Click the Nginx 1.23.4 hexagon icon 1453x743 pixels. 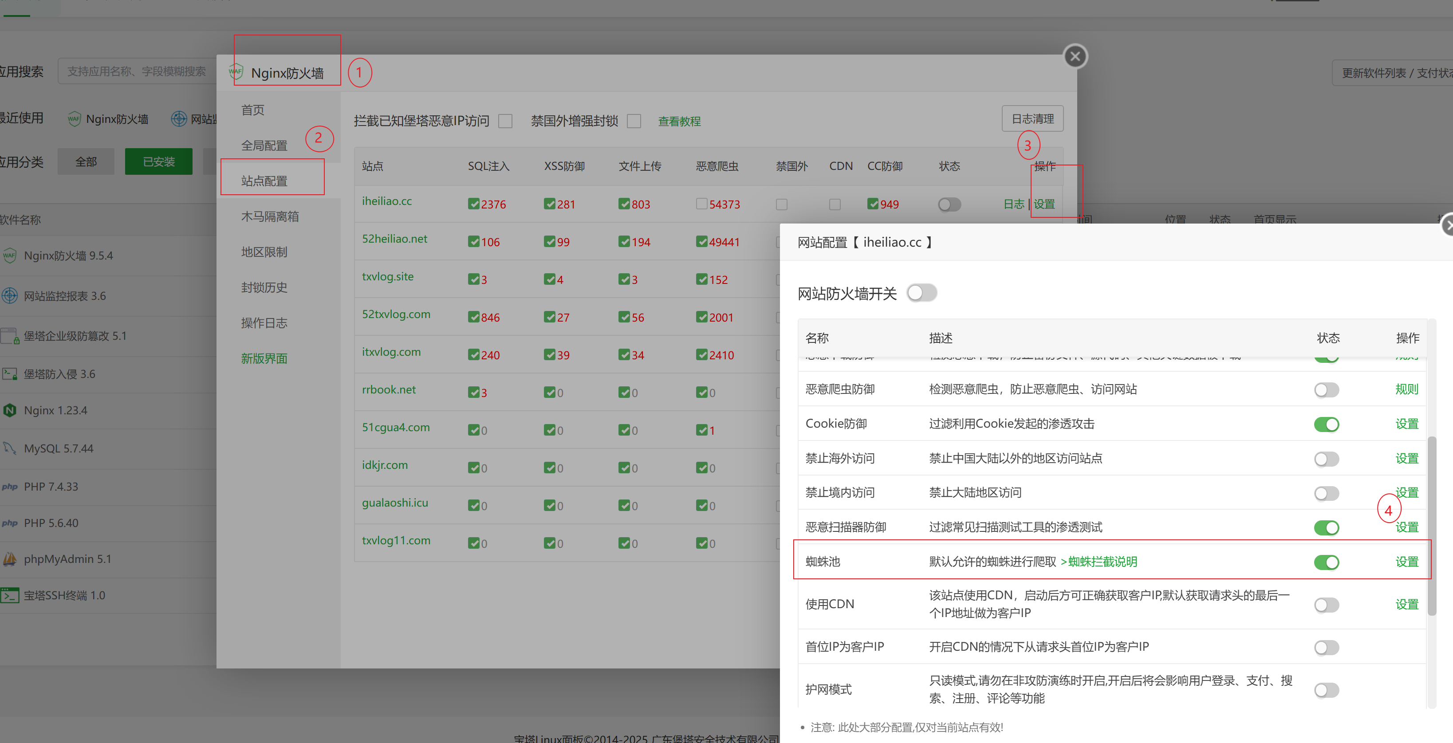10,410
